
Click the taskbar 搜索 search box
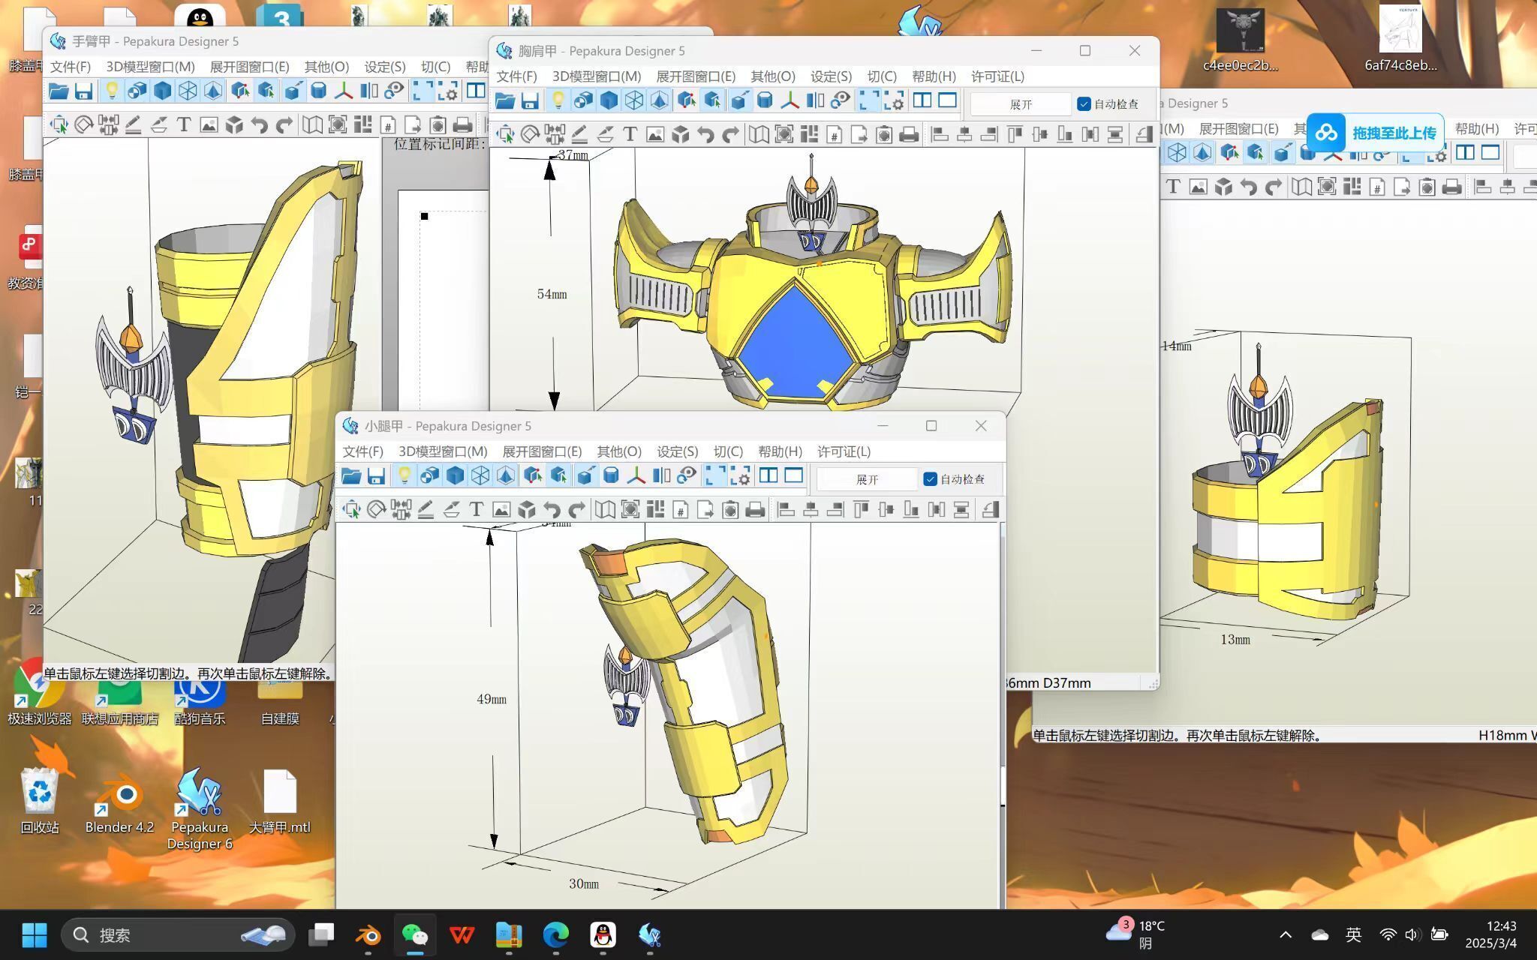coord(178,934)
